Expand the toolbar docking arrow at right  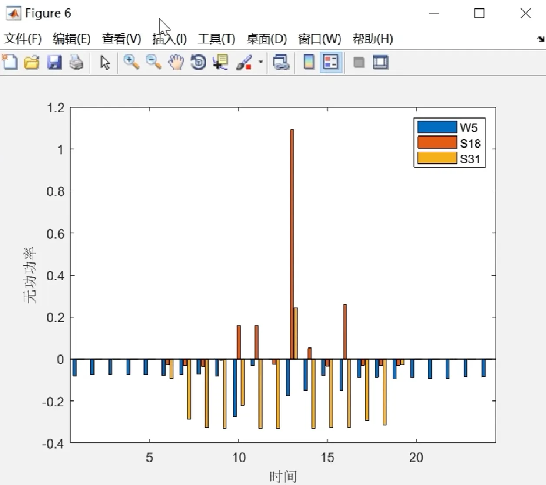540,39
